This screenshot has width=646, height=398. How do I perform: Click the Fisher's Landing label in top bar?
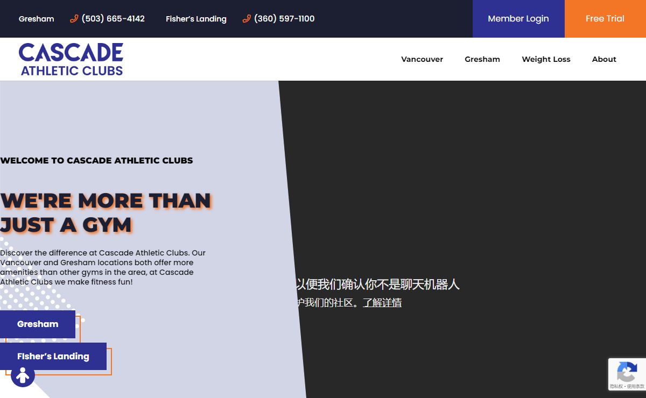[x=196, y=19]
